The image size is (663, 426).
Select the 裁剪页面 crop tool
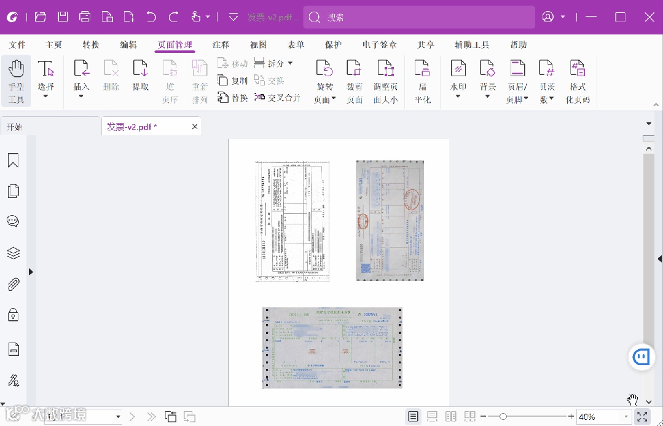355,81
